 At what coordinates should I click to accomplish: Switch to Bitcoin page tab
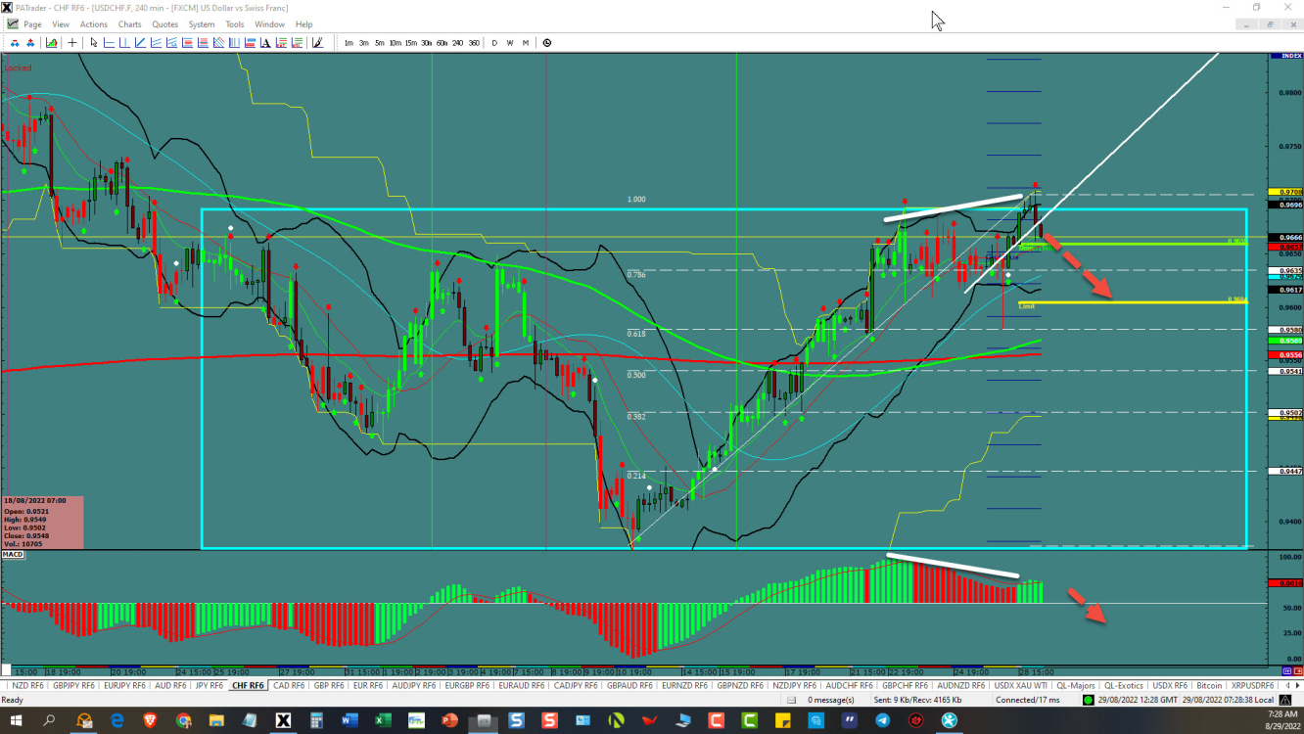(x=1209, y=686)
